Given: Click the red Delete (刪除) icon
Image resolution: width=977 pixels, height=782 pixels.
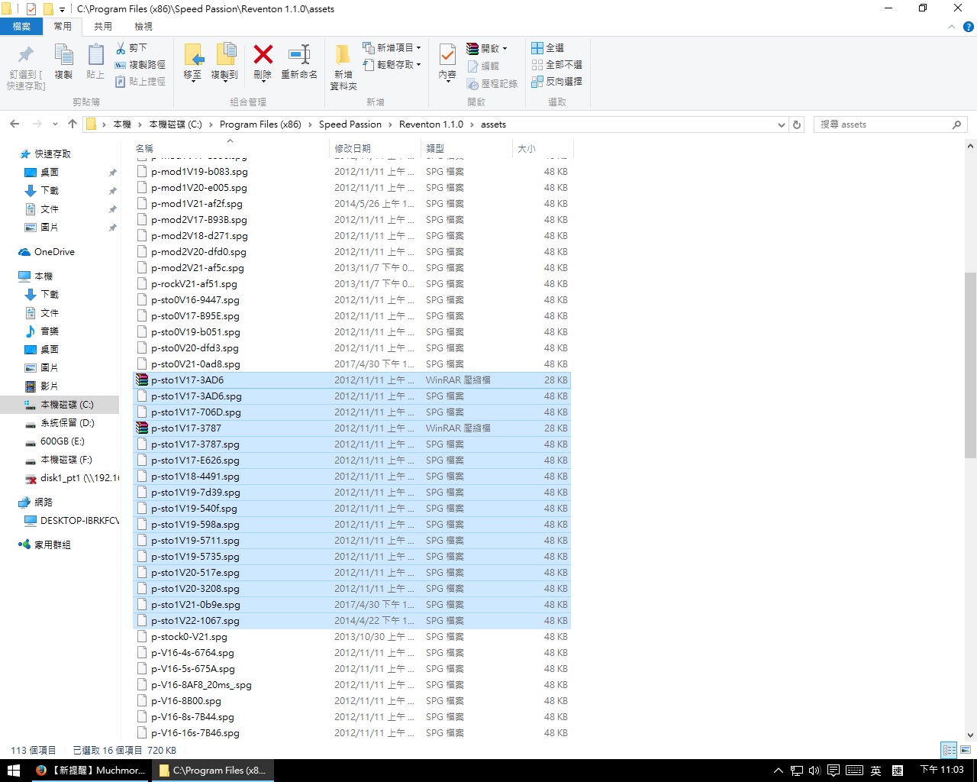Looking at the screenshot, I should click(263, 54).
